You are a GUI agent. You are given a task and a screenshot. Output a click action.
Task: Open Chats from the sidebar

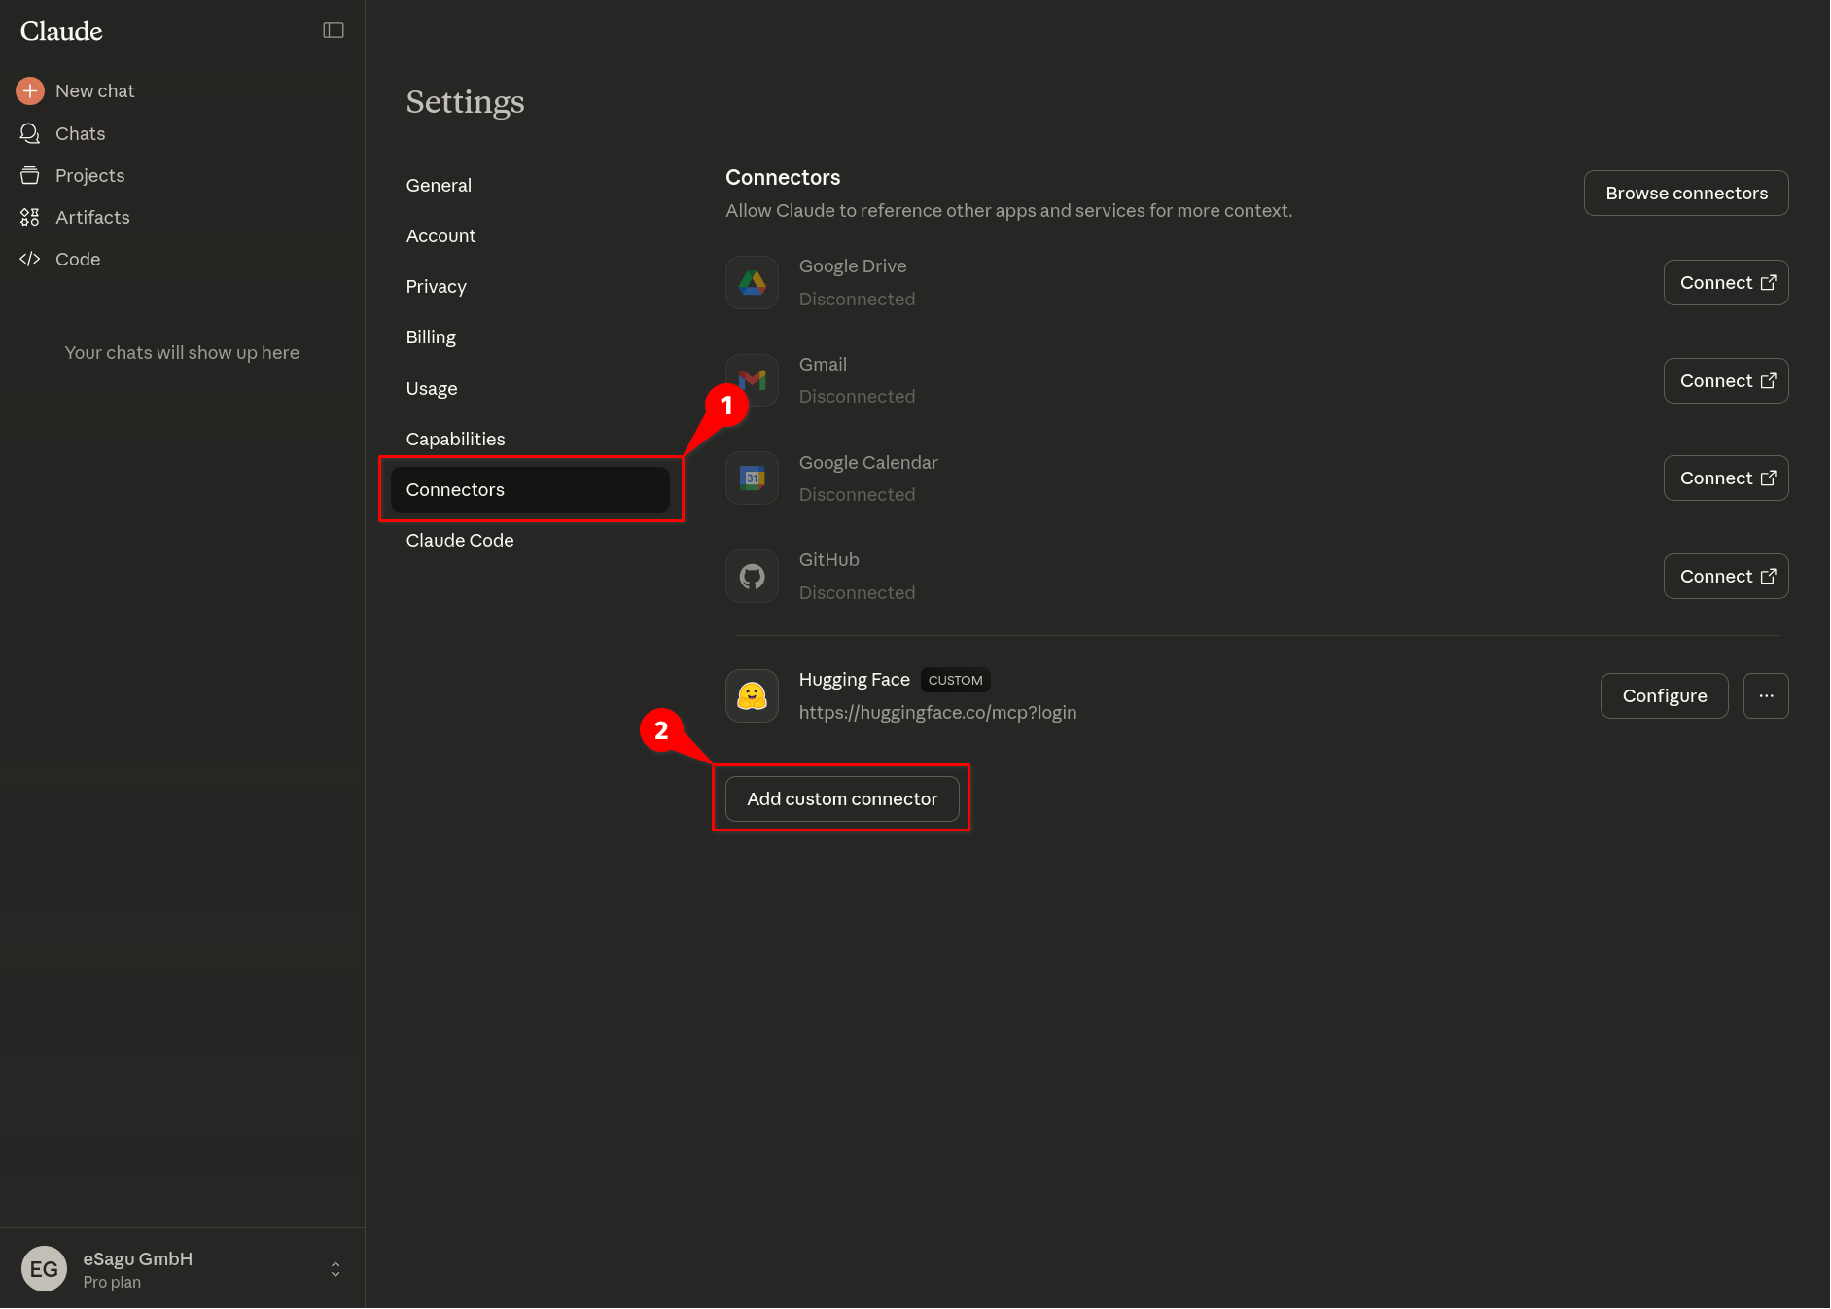pos(80,133)
